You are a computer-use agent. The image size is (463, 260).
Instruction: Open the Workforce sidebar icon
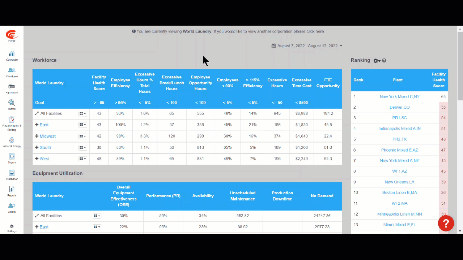12,70
